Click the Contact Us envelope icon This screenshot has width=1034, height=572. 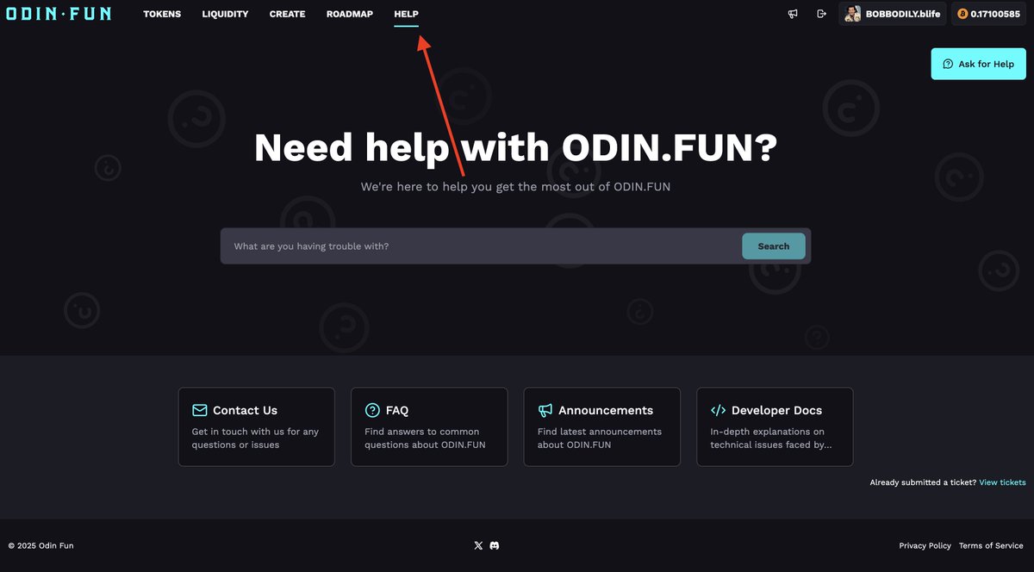pos(199,410)
